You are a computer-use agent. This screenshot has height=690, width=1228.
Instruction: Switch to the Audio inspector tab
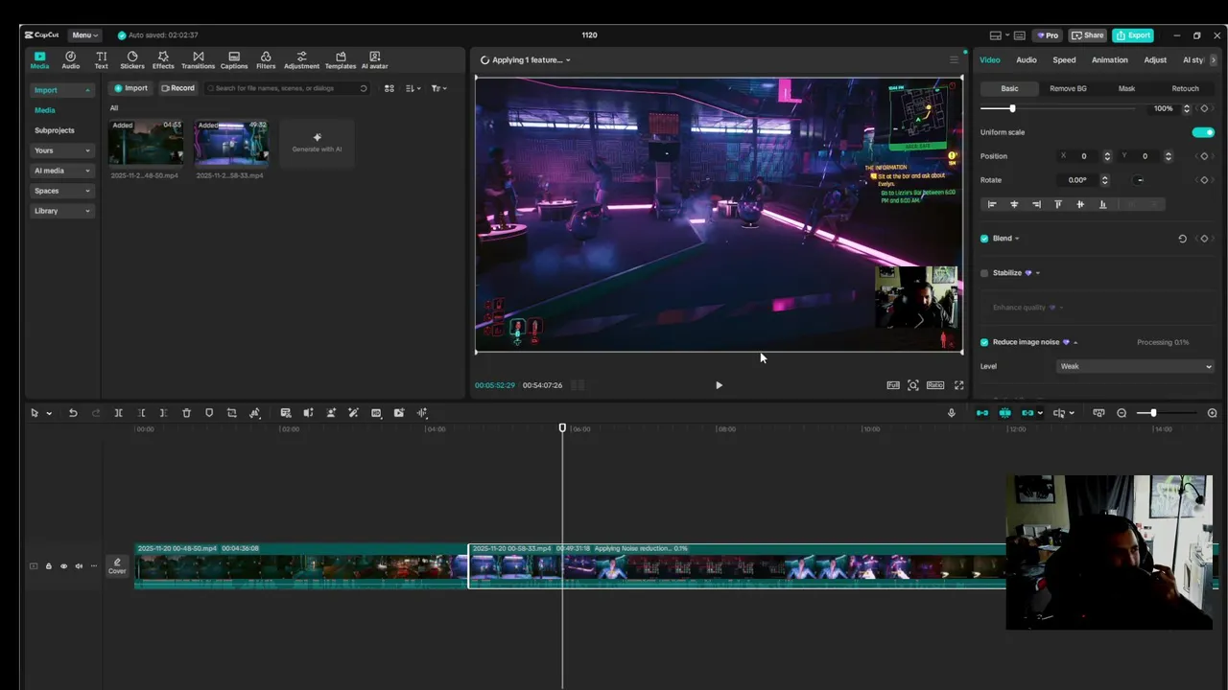(x=1027, y=59)
